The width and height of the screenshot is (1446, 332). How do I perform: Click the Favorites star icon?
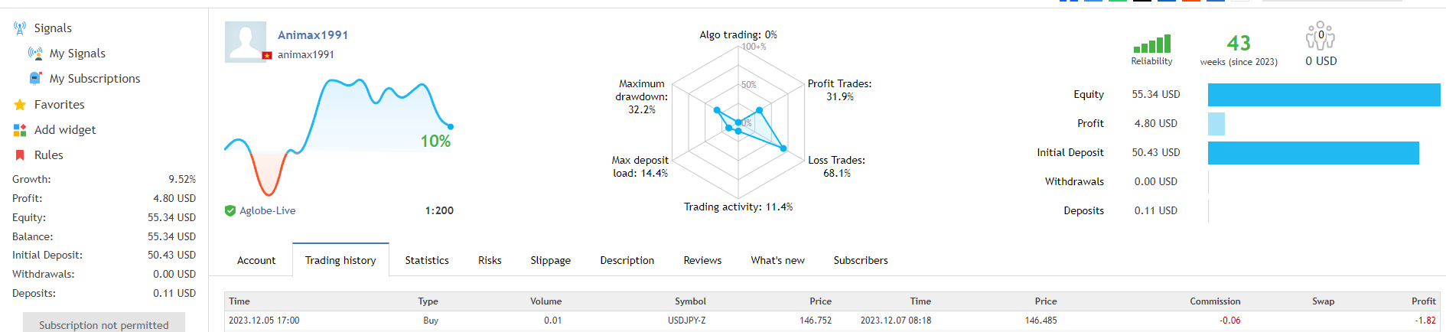click(20, 105)
